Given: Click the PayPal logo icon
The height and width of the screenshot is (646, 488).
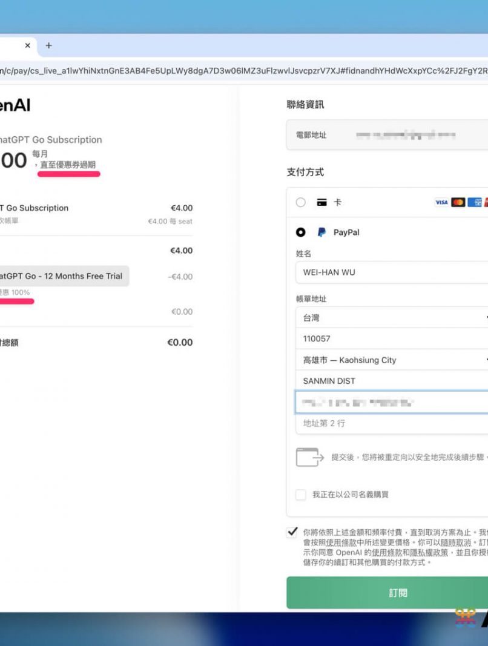Looking at the screenshot, I should [321, 232].
